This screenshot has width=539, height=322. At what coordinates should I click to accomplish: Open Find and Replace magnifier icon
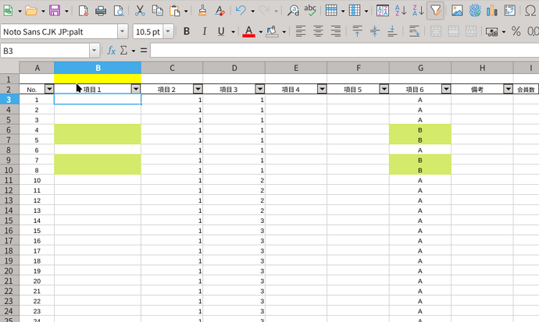pos(293,11)
